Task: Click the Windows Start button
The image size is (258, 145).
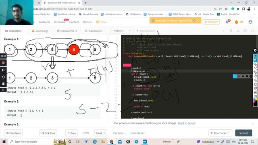Action: 4,141
